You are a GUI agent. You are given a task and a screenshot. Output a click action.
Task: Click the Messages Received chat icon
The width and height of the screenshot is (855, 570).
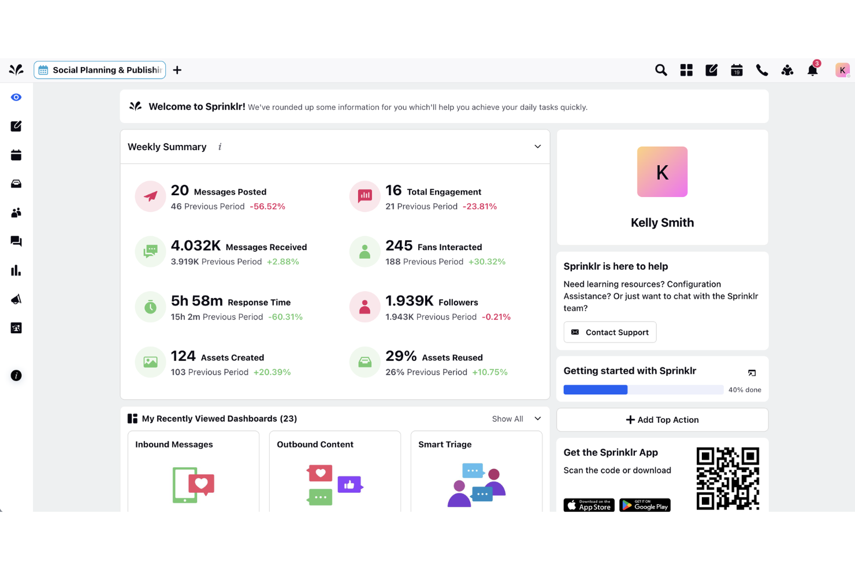[150, 251]
